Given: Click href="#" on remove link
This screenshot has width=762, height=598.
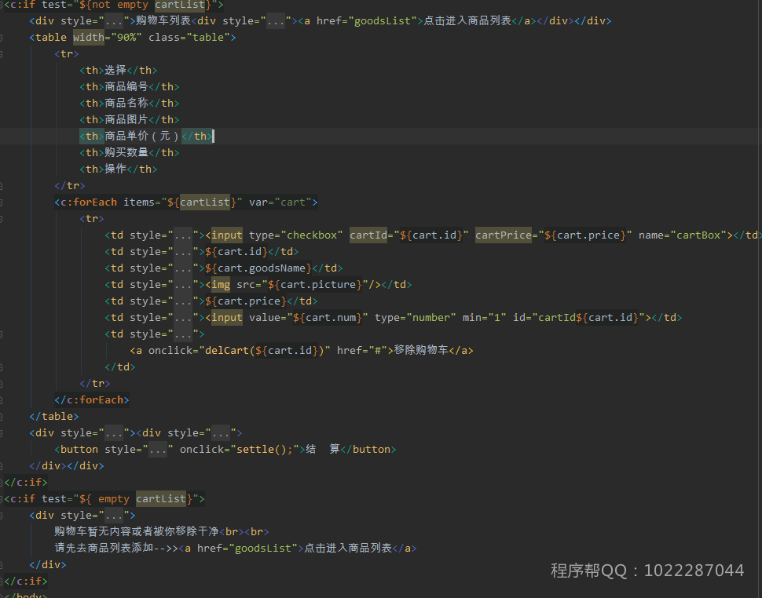Looking at the screenshot, I should 362,351.
